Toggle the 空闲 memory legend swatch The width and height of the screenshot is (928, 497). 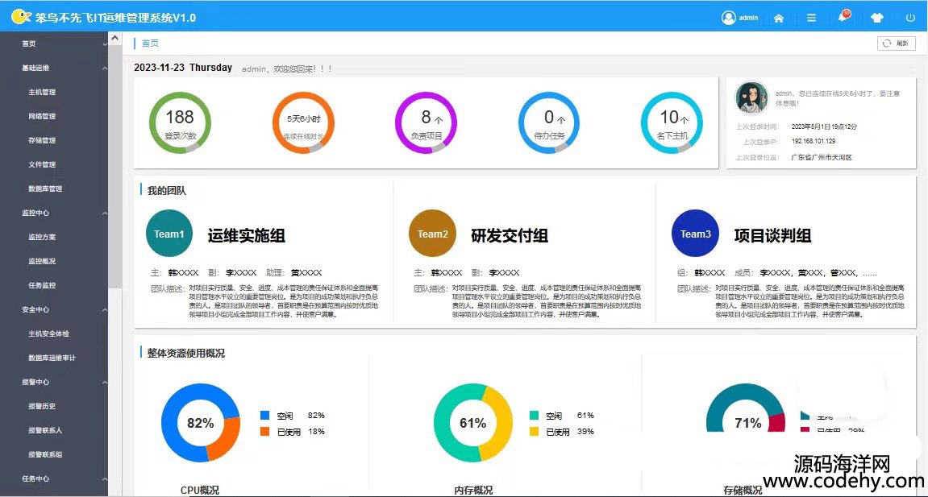[x=534, y=416]
